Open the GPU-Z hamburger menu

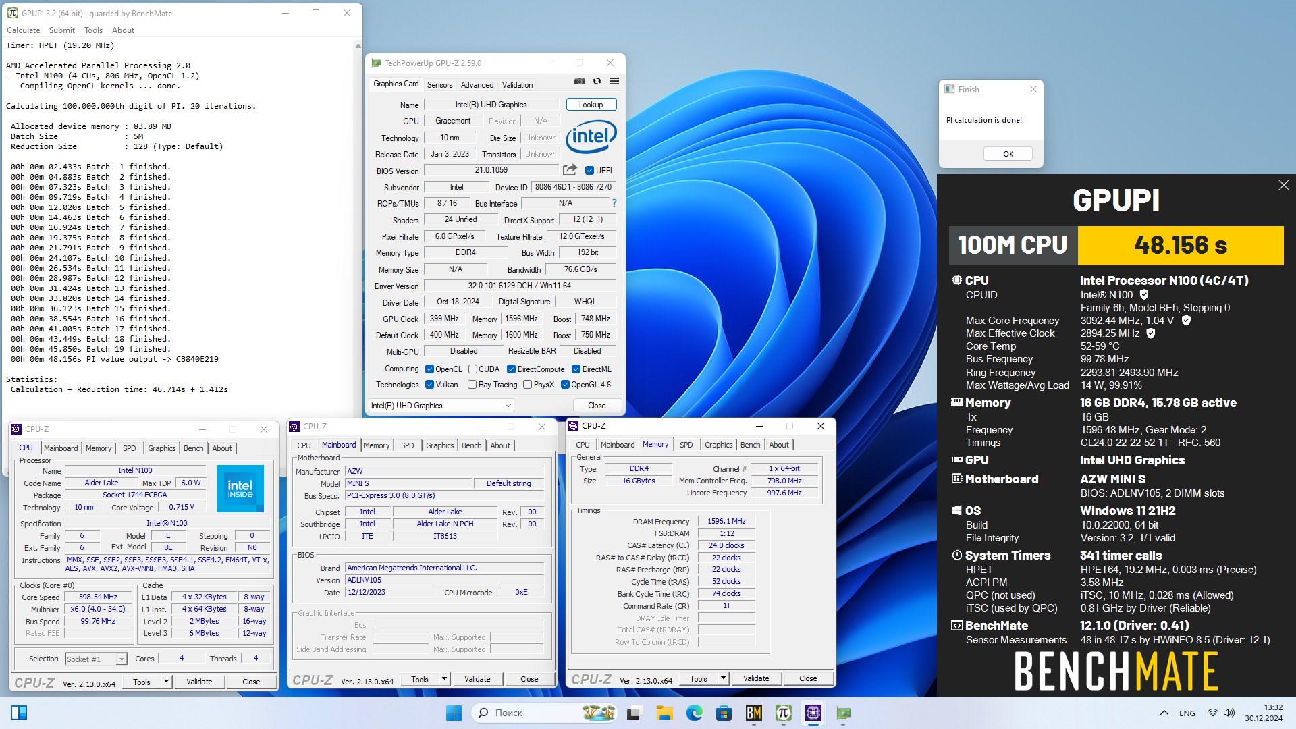[614, 82]
